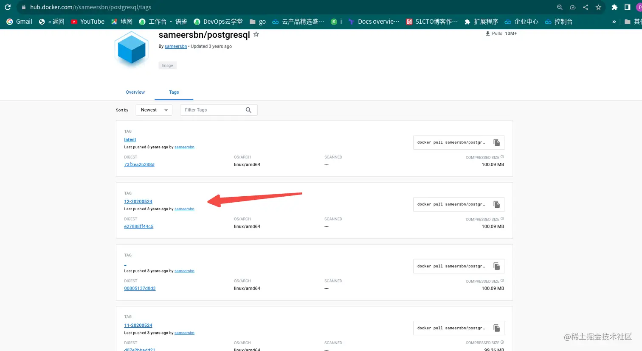This screenshot has height=351, width=642.
Task: Open sameersbn link under tag 11-20200524
Action: click(x=184, y=333)
